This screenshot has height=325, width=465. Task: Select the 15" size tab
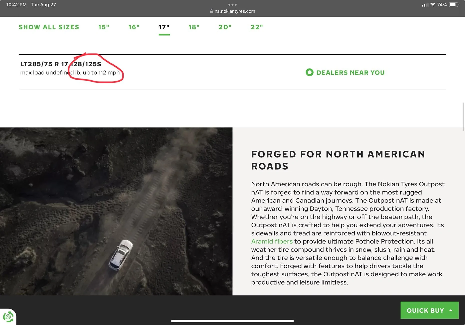104,27
